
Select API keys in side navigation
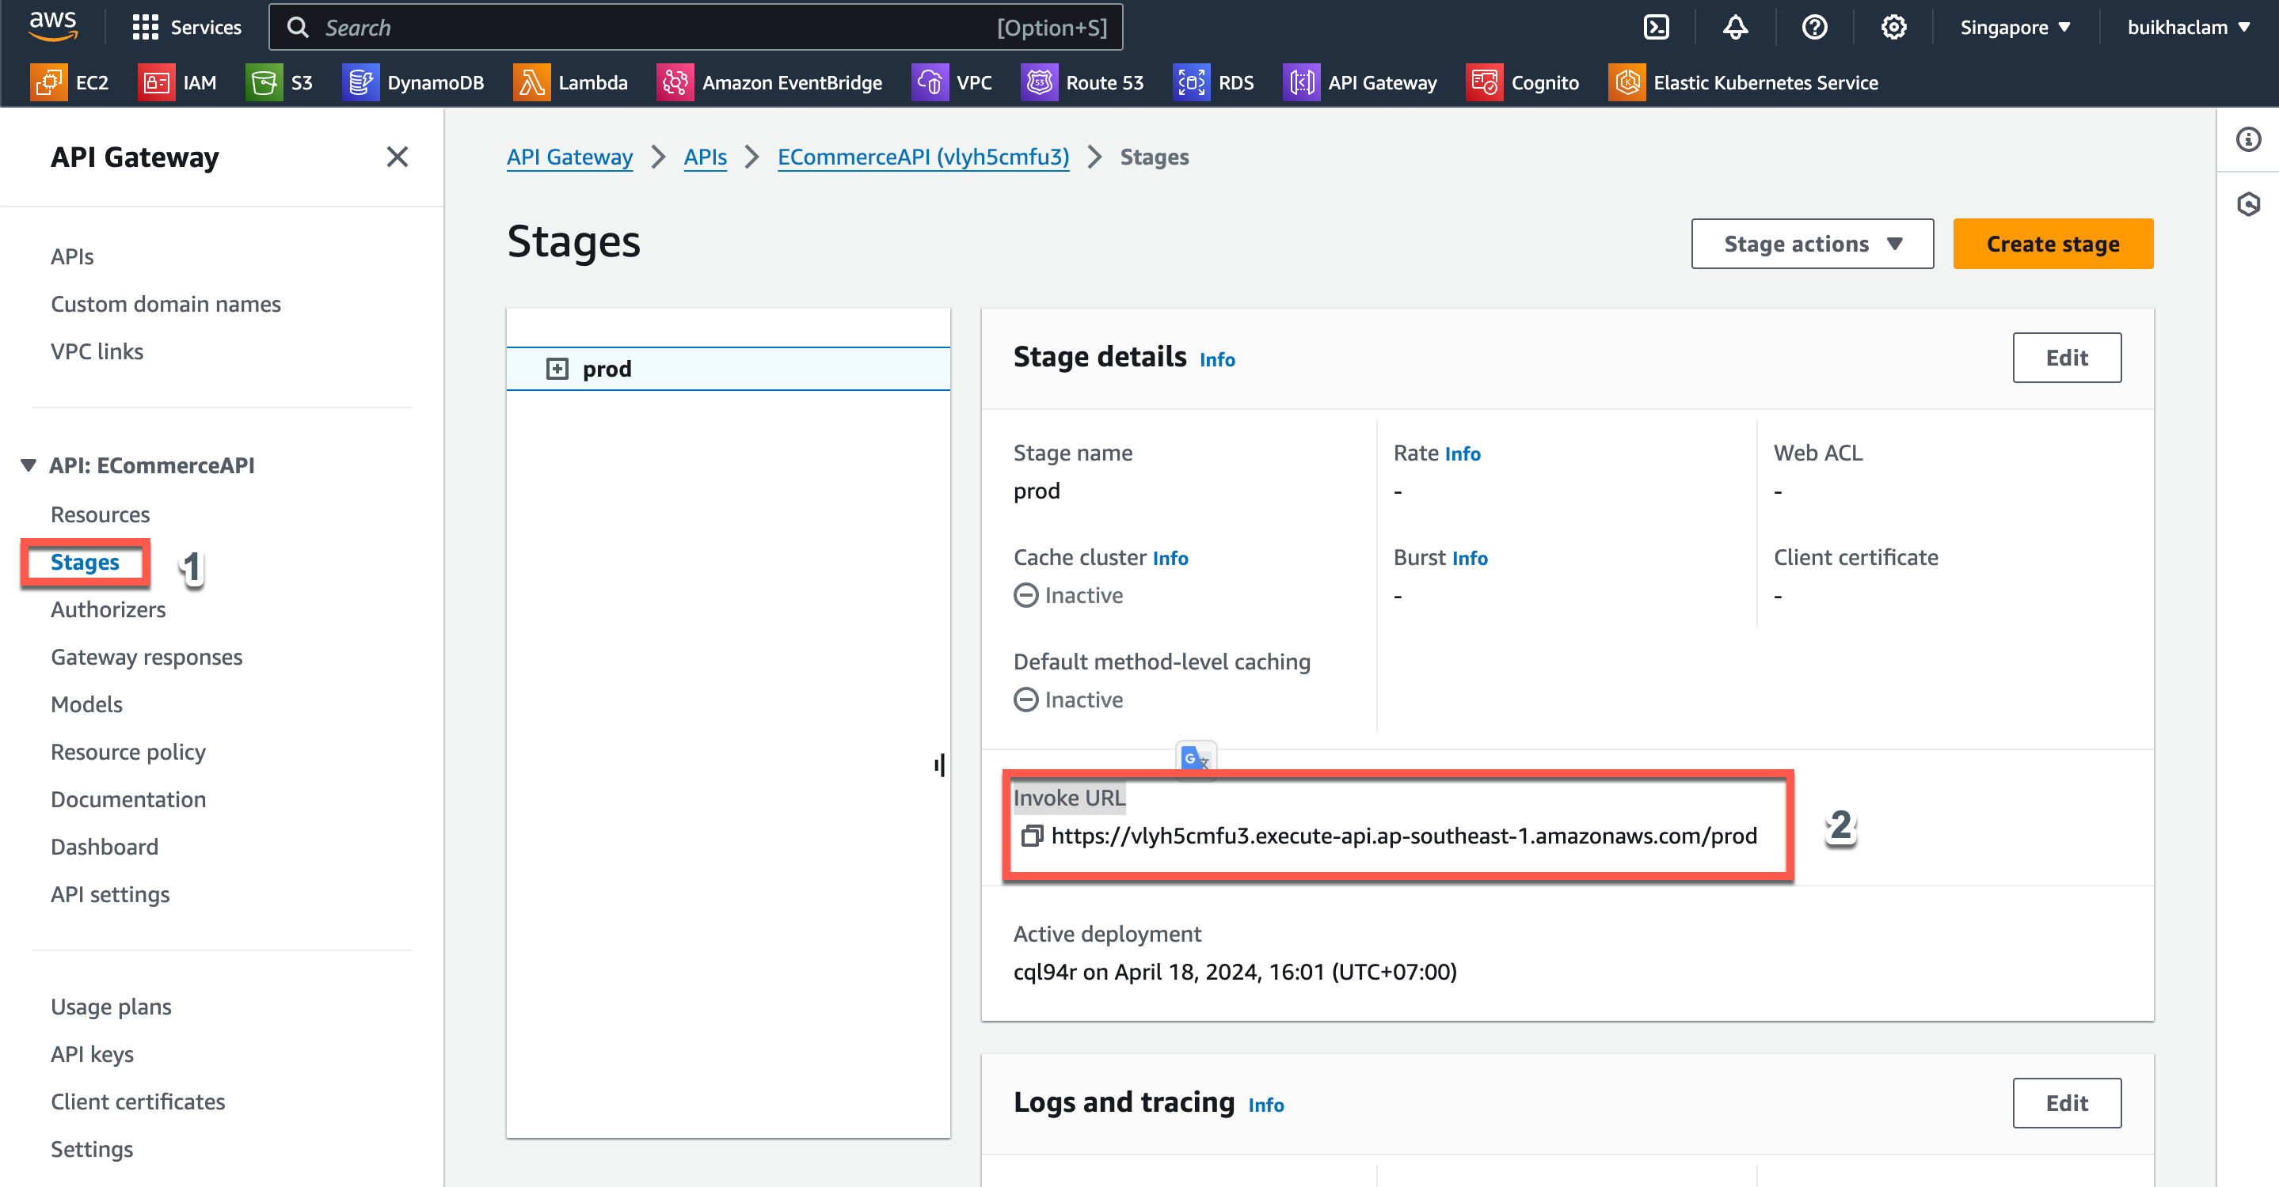tap(92, 1054)
